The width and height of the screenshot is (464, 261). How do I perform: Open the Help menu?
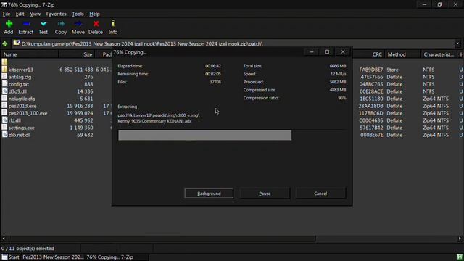pyautogui.click(x=94, y=14)
